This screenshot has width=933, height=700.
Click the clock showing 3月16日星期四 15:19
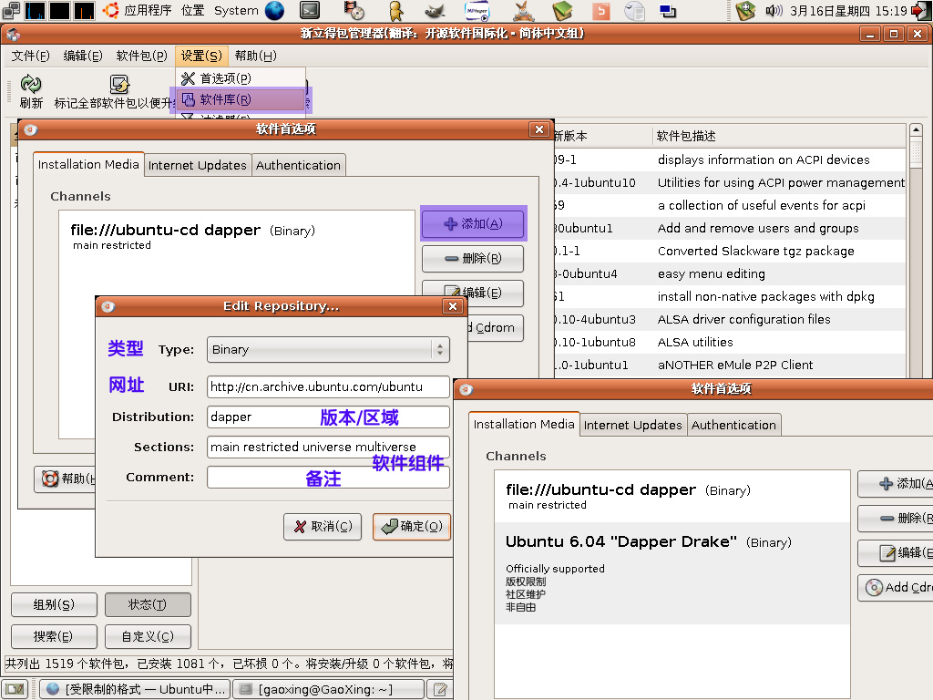pyautogui.click(x=848, y=11)
